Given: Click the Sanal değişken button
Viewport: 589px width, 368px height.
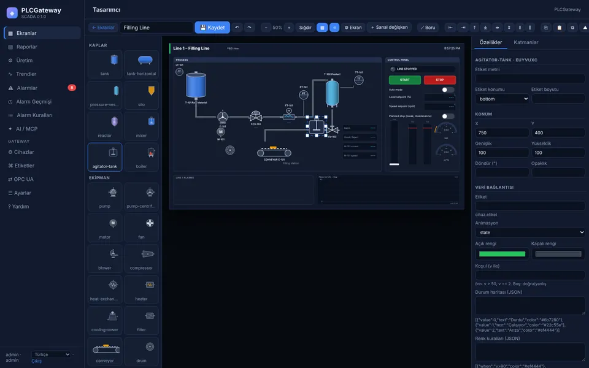Looking at the screenshot, I should 389,28.
